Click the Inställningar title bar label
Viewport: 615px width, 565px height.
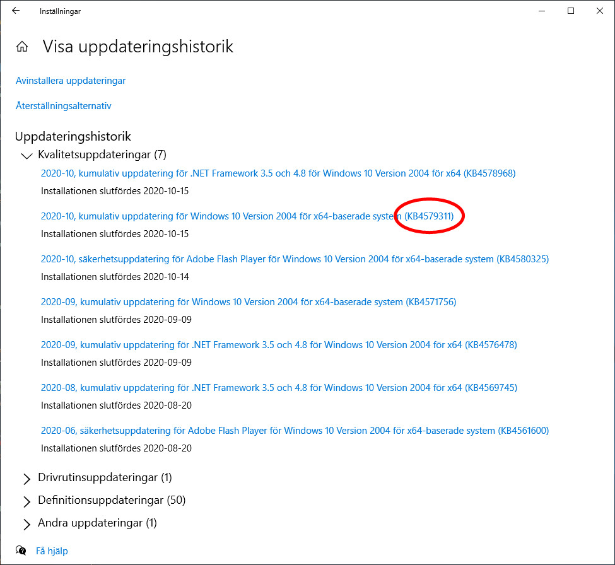(x=60, y=11)
